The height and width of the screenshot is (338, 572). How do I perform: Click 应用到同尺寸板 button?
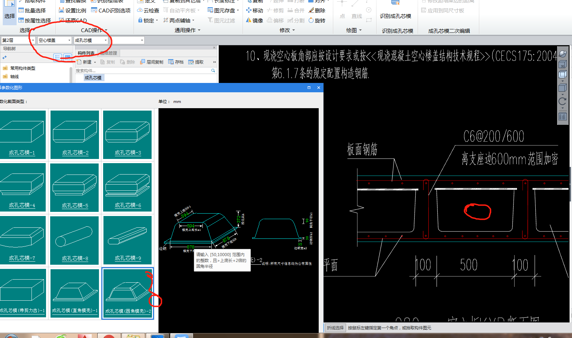tap(443, 11)
